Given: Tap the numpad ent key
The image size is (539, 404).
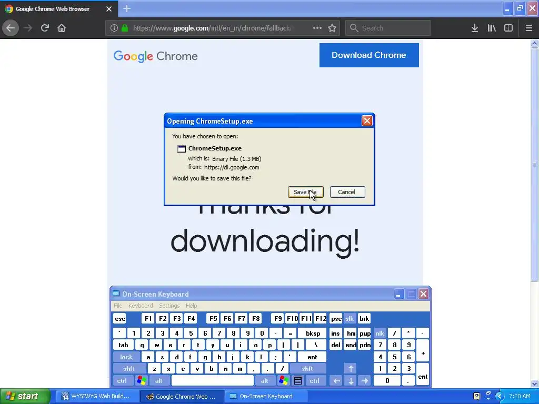Looking at the screenshot, I should tap(423, 375).
